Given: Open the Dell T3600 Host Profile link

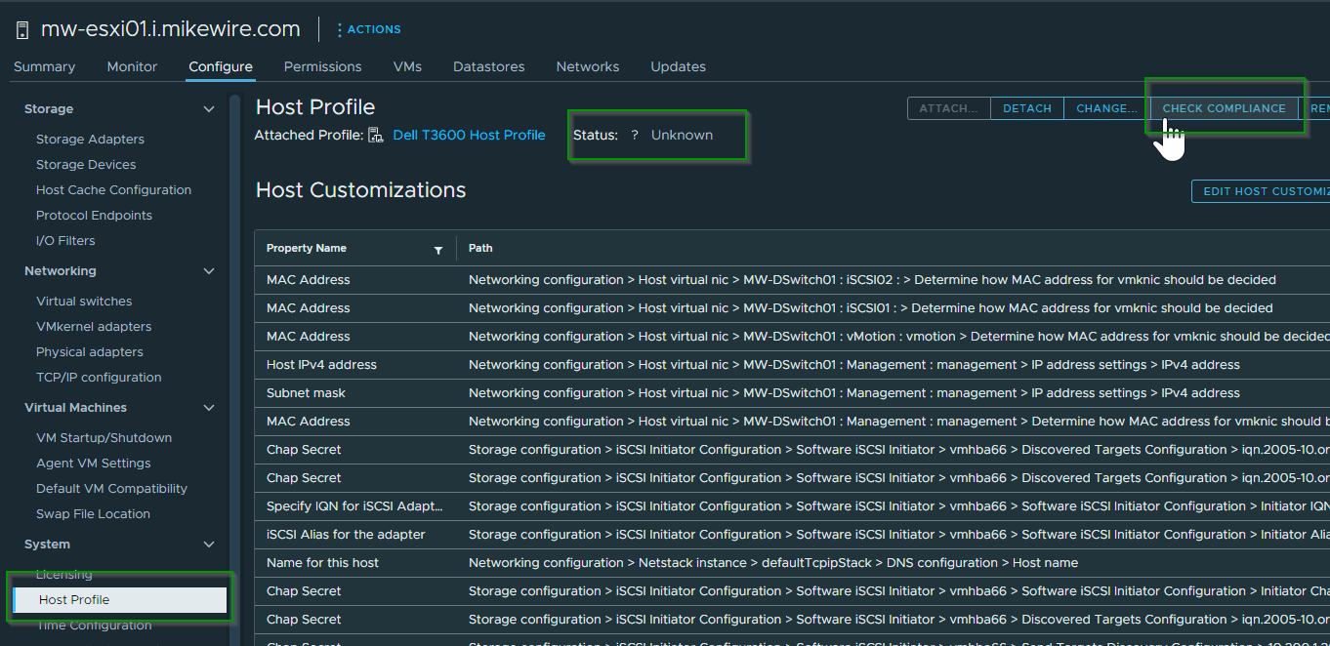Looking at the screenshot, I should (469, 135).
